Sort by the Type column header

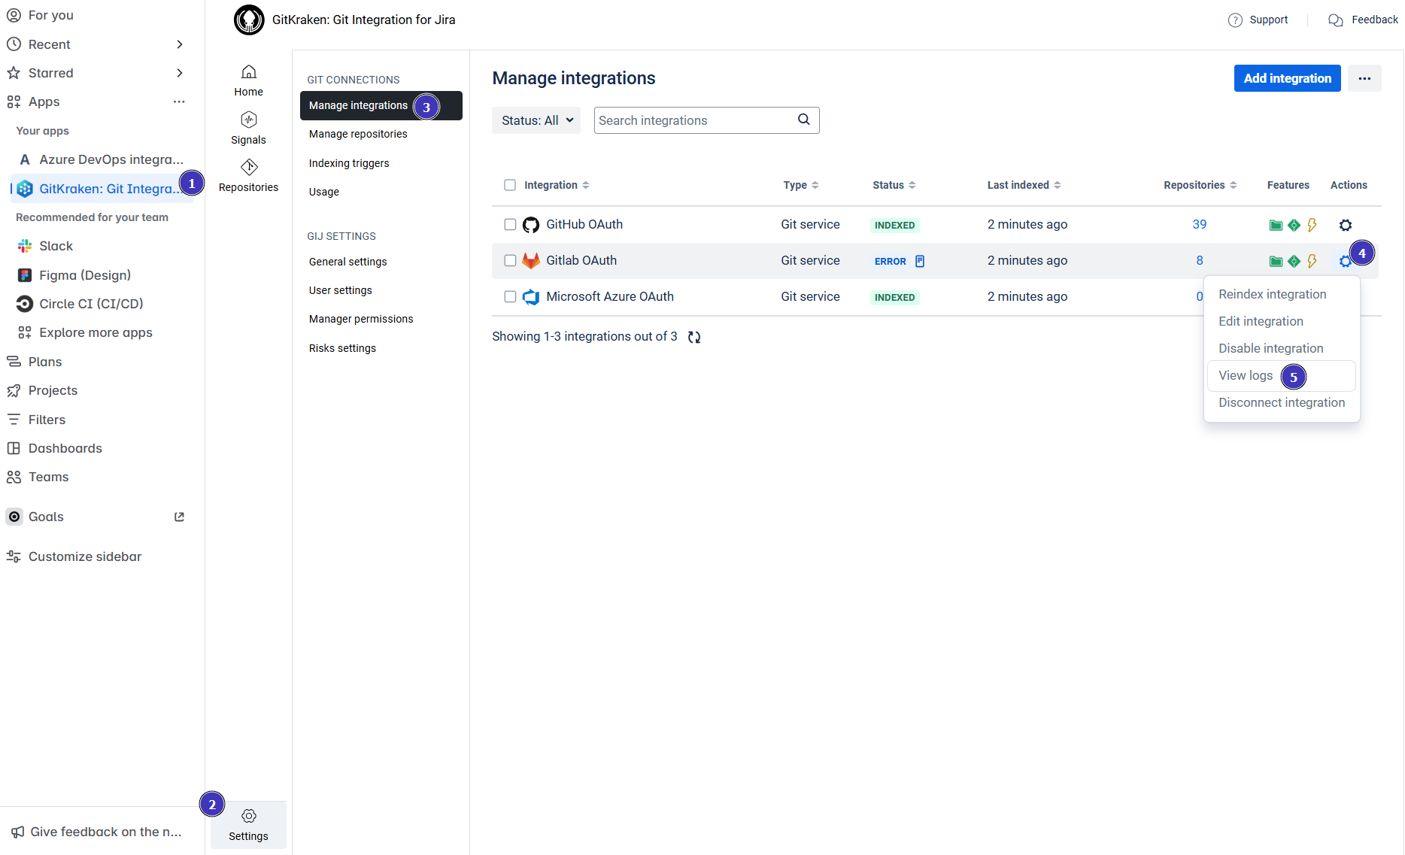(x=800, y=185)
